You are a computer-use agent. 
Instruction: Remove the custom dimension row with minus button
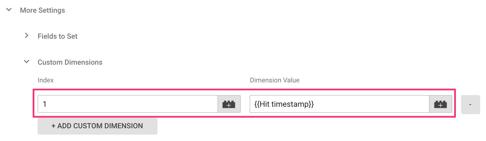click(x=470, y=104)
